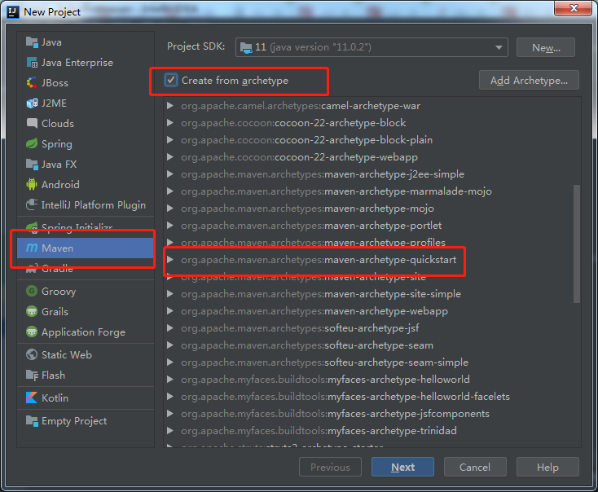Click the Grails icon

(32, 312)
